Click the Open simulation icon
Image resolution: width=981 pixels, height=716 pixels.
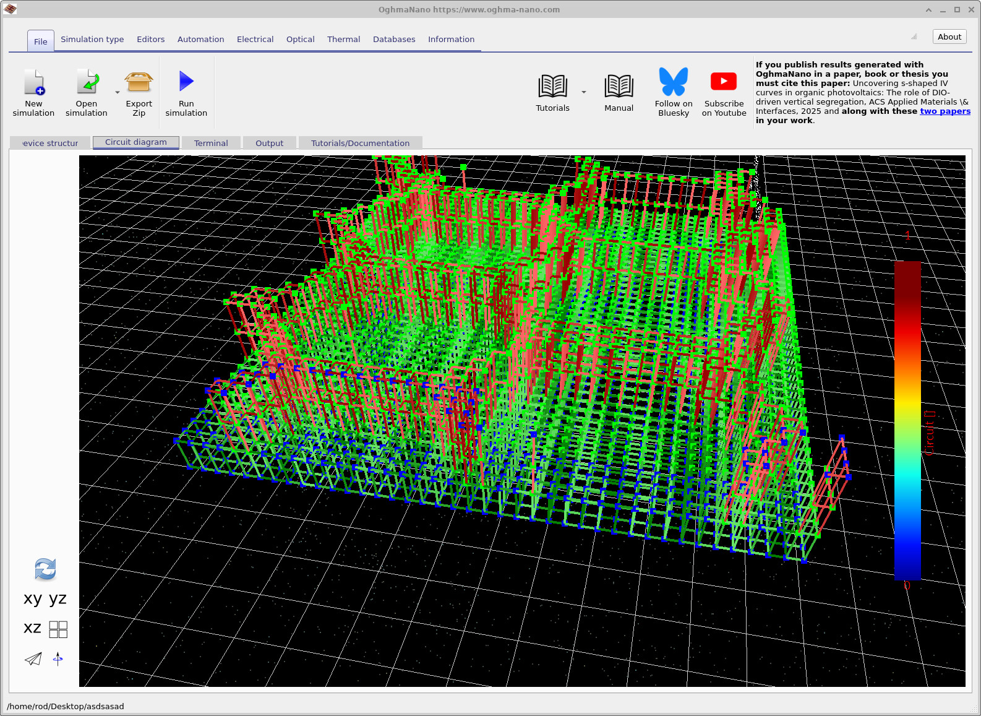pos(87,82)
